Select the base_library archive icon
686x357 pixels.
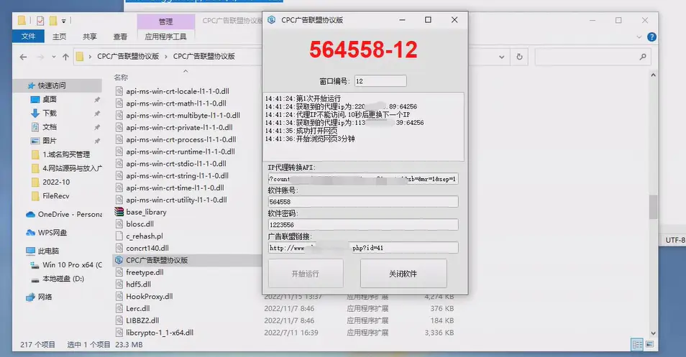pyautogui.click(x=120, y=212)
